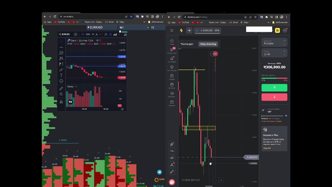
Task: Expand the timeframe dropdown arrow
Action: tap(100, 34)
